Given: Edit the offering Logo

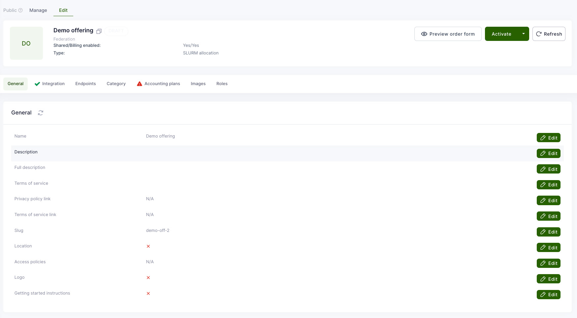Looking at the screenshot, I should [x=548, y=279].
